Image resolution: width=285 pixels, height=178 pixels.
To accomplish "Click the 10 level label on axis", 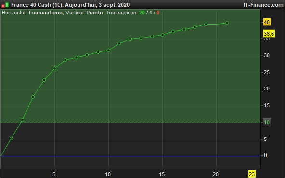I will [267, 122].
